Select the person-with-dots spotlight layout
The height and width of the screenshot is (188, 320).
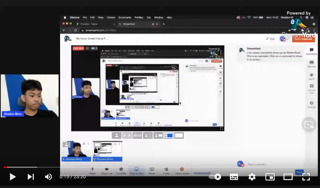point(148,135)
